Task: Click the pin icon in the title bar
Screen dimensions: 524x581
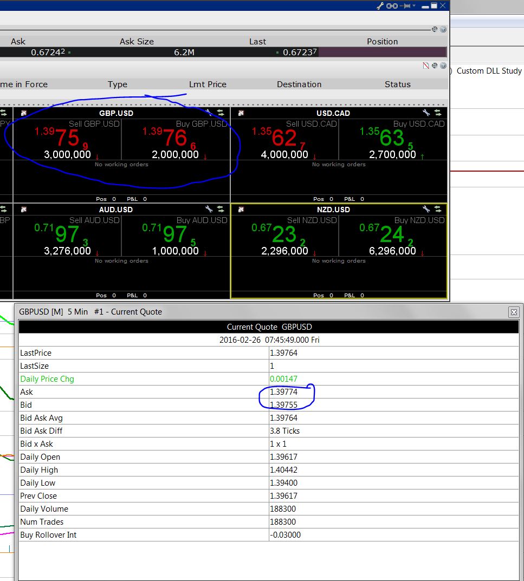Action: 406,5
